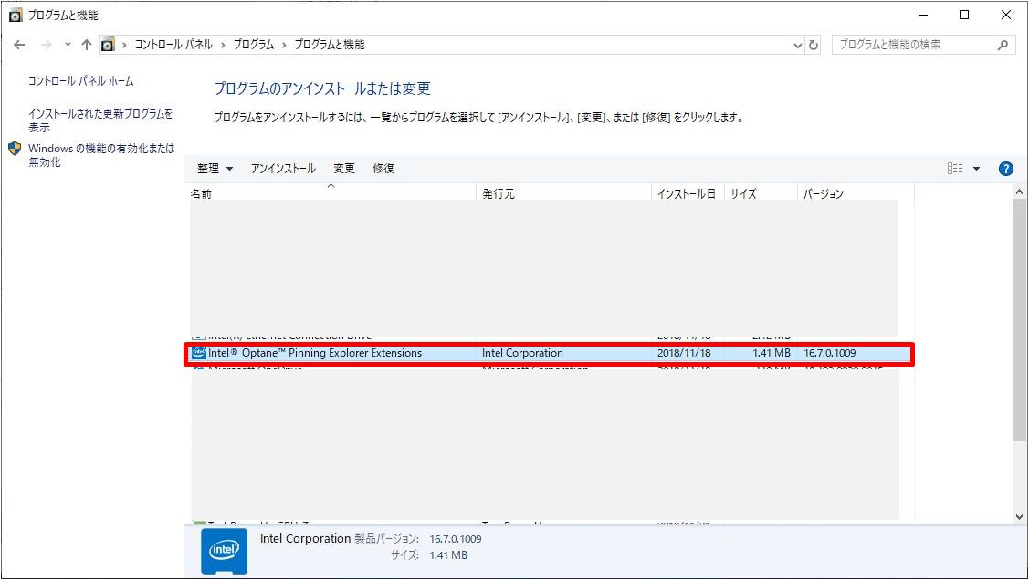Sort by サイズ column header
1029x580 pixels.
(x=761, y=193)
